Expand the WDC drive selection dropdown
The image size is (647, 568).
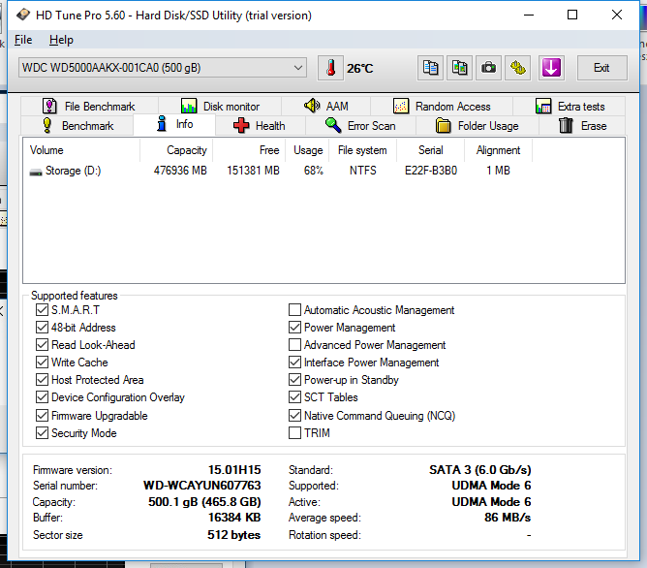pos(163,67)
